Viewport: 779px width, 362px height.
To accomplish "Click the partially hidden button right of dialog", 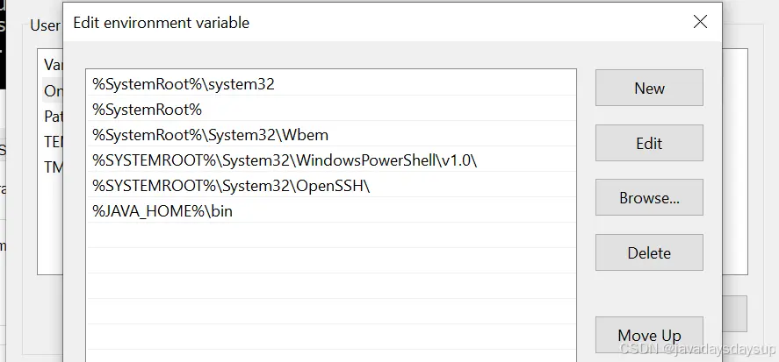I will coord(734,313).
